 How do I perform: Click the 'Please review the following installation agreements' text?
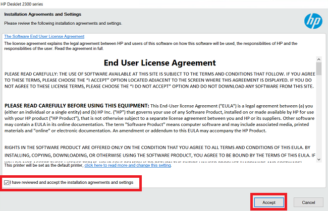(x=63, y=23)
